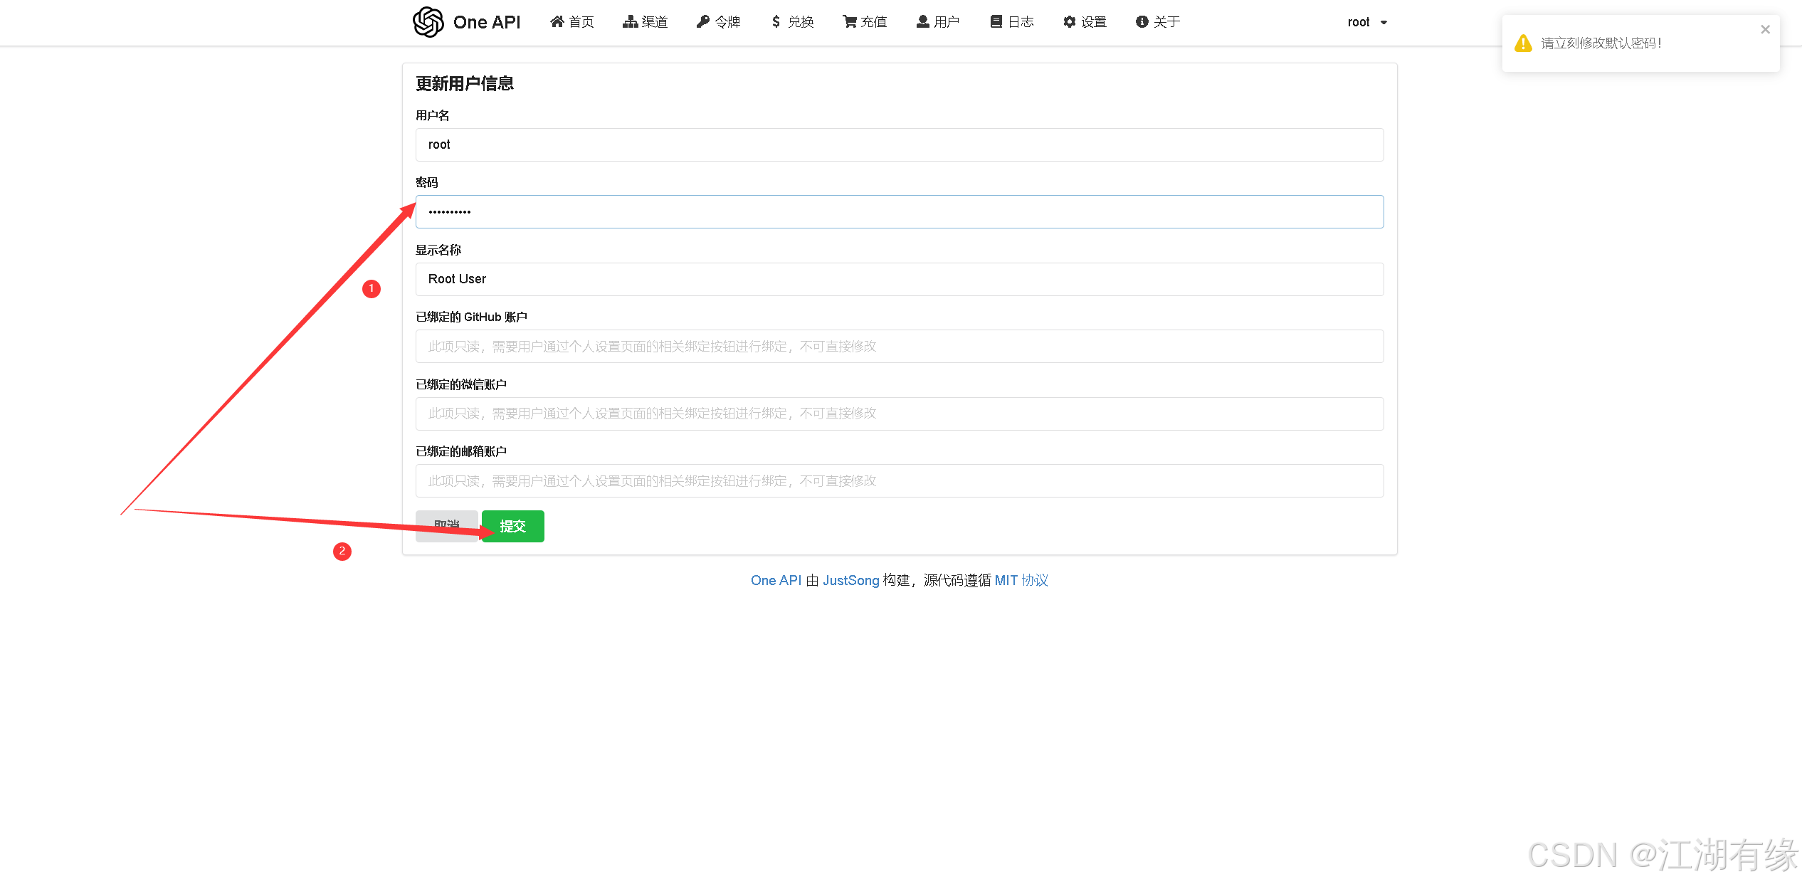1802x884 pixels.
Task: Click the One API footer link
Action: 776,581
